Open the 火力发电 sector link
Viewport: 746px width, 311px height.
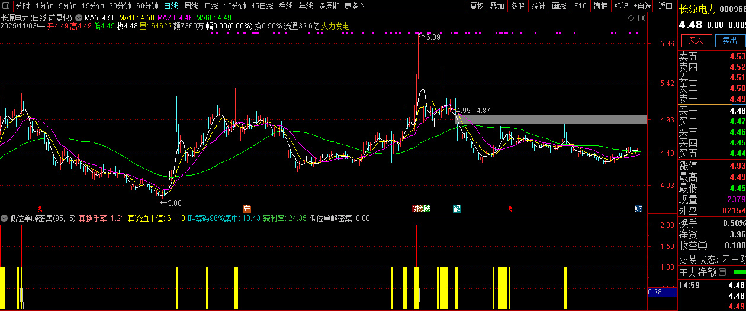pyautogui.click(x=335, y=26)
